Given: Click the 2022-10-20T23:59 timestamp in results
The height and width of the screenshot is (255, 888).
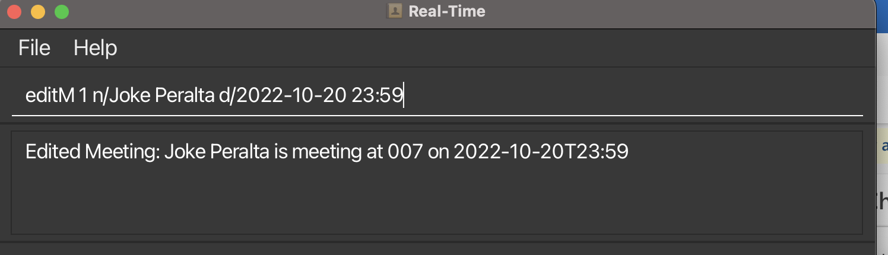Looking at the screenshot, I should pyautogui.click(x=541, y=152).
